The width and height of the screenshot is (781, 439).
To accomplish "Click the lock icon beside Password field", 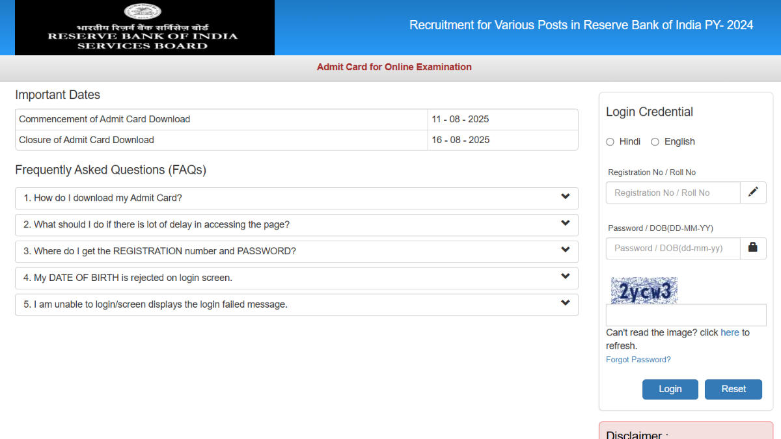I will click(753, 248).
